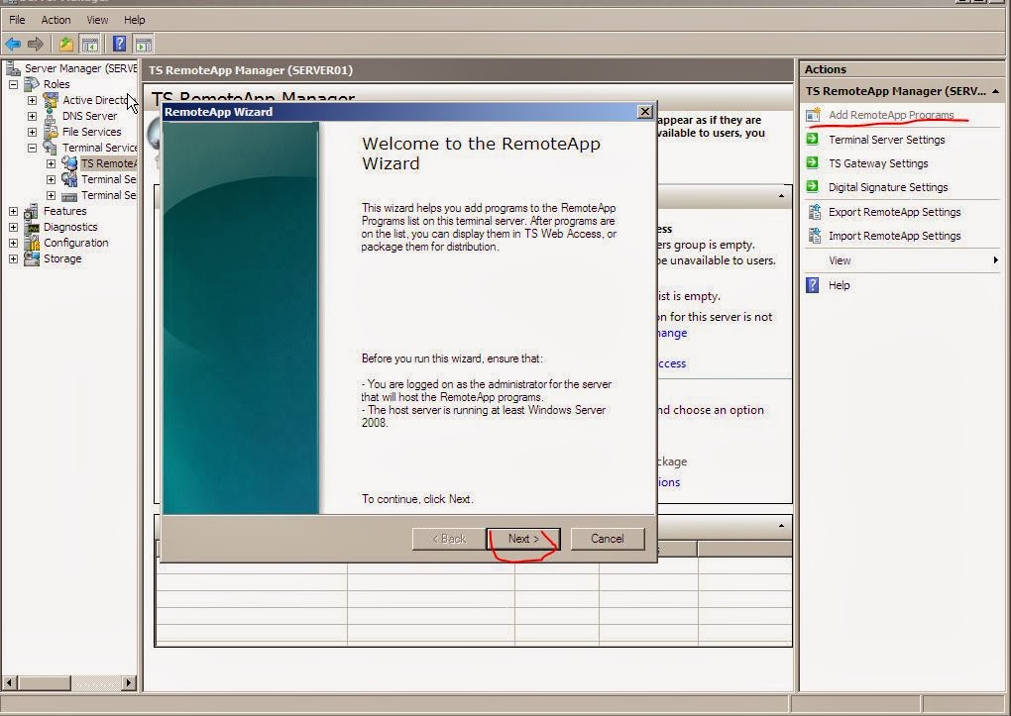This screenshot has height=716, width=1011.
Task: Click the Roles node icon
Action: 32,84
